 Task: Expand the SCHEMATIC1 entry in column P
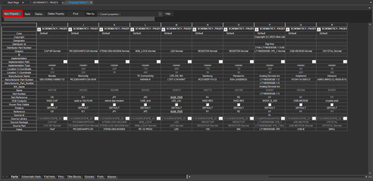(256, 29)
